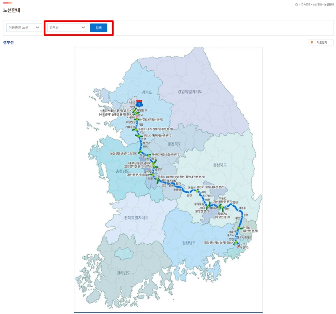Click the 노선안내 page heading
Viewport: 336px width, 314px height.
pyautogui.click(x=12, y=10)
